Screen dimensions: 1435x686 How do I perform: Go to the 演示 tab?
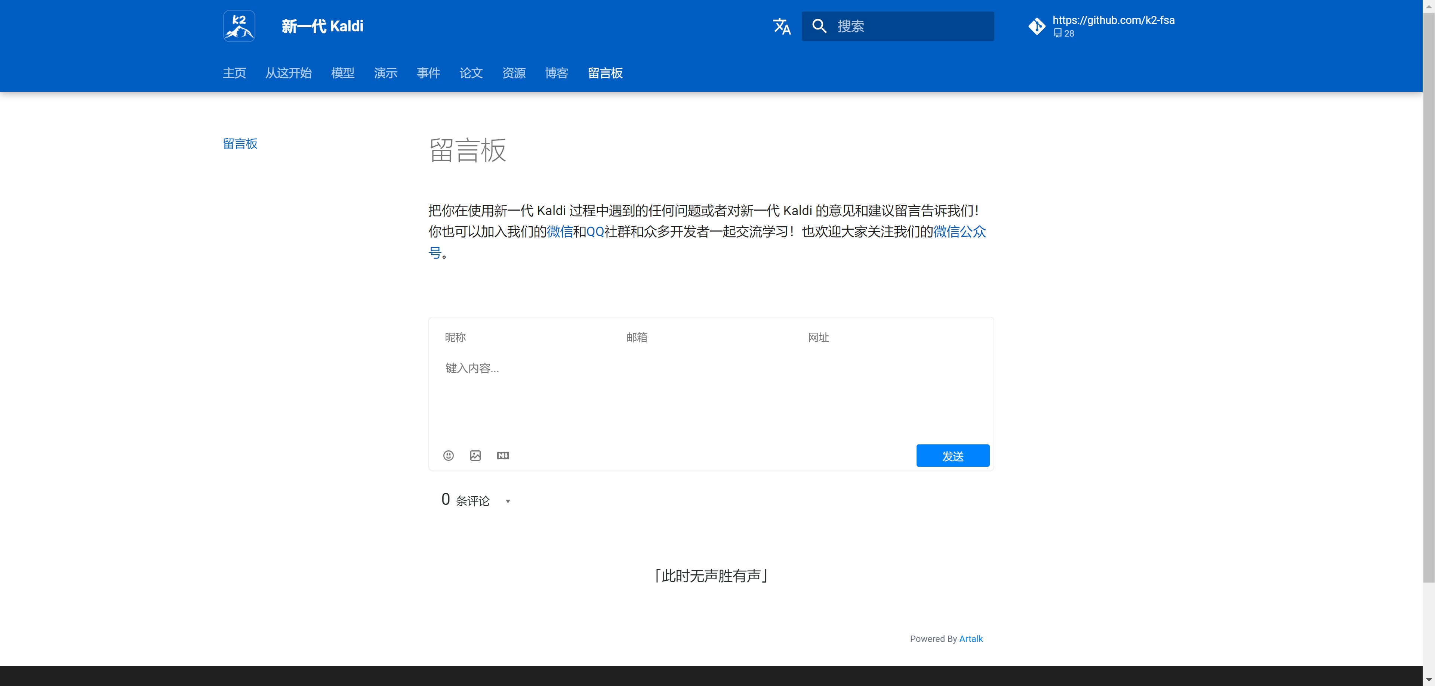[385, 73]
